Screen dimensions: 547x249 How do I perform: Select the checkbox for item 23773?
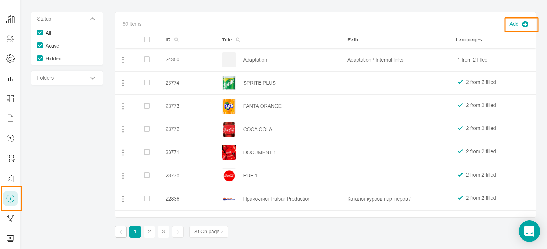pyautogui.click(x=147, y=106)
